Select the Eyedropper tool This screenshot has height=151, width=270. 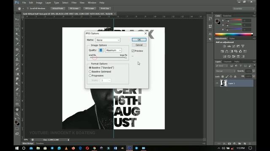click(x=17, y=44)
